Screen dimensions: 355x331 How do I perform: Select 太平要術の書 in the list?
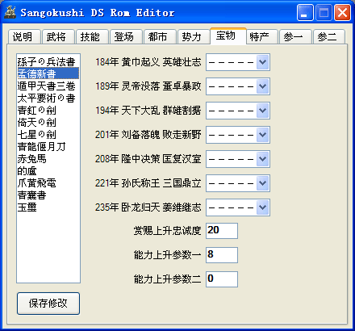(x=48, y=98)
